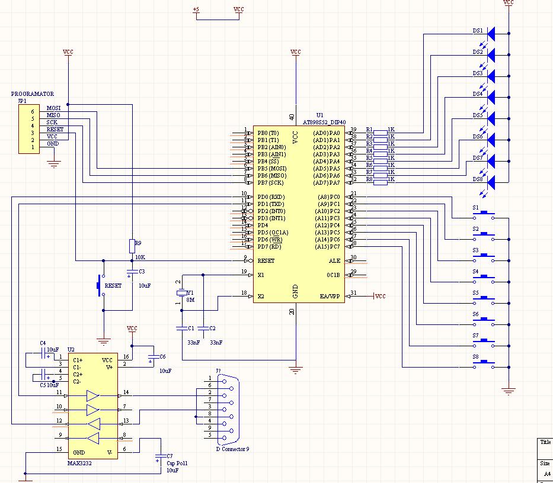Select the JP1 programmer header
553x483 pixels.
coord(28,128)
